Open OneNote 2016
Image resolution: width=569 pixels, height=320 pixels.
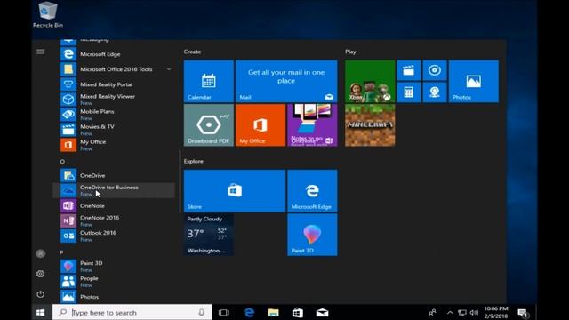coord(114,220)
